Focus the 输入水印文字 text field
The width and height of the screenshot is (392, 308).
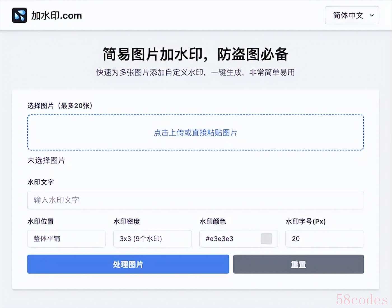coord(195,200)
